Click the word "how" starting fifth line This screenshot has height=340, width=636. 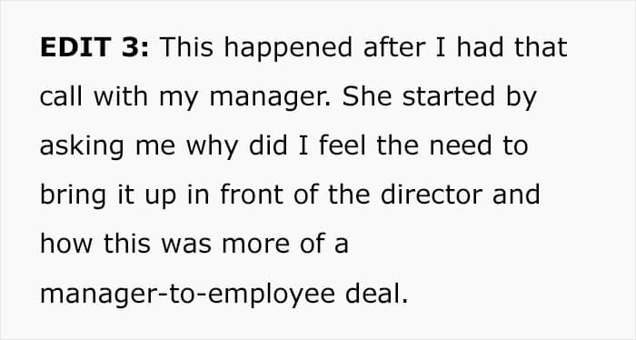66,244
